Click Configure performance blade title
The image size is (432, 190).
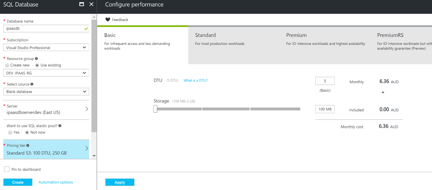pos(134,5)
